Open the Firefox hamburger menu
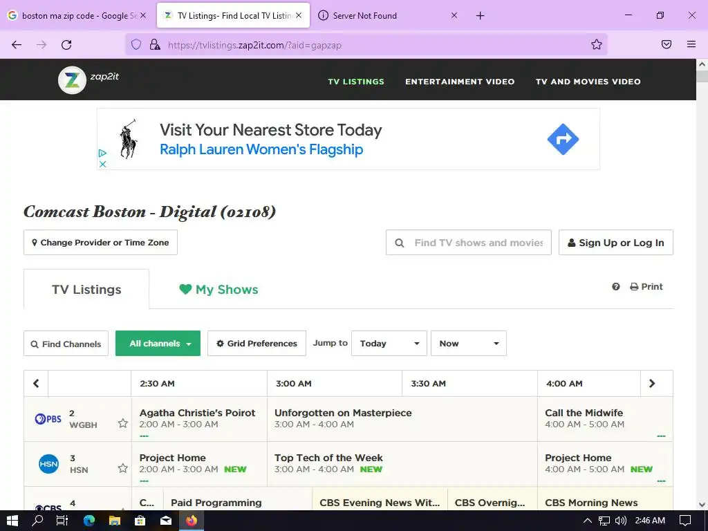 (691, 44)
